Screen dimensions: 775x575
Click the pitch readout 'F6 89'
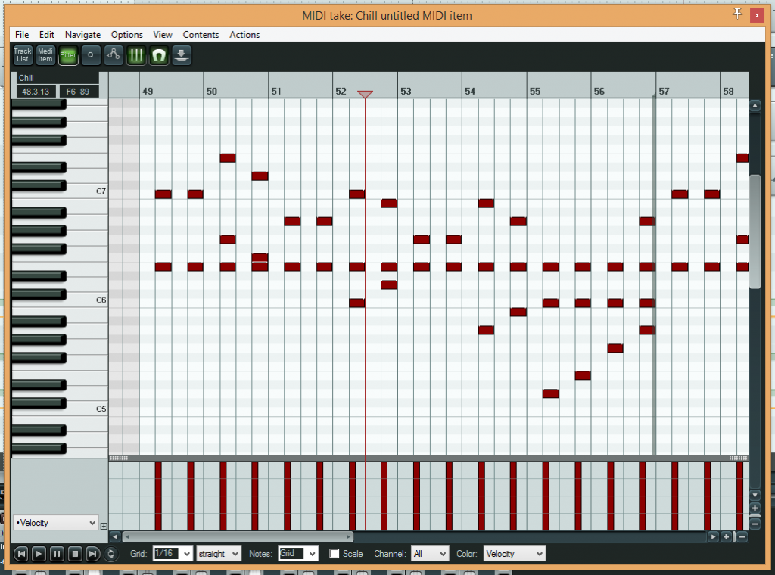click(78, 92)
